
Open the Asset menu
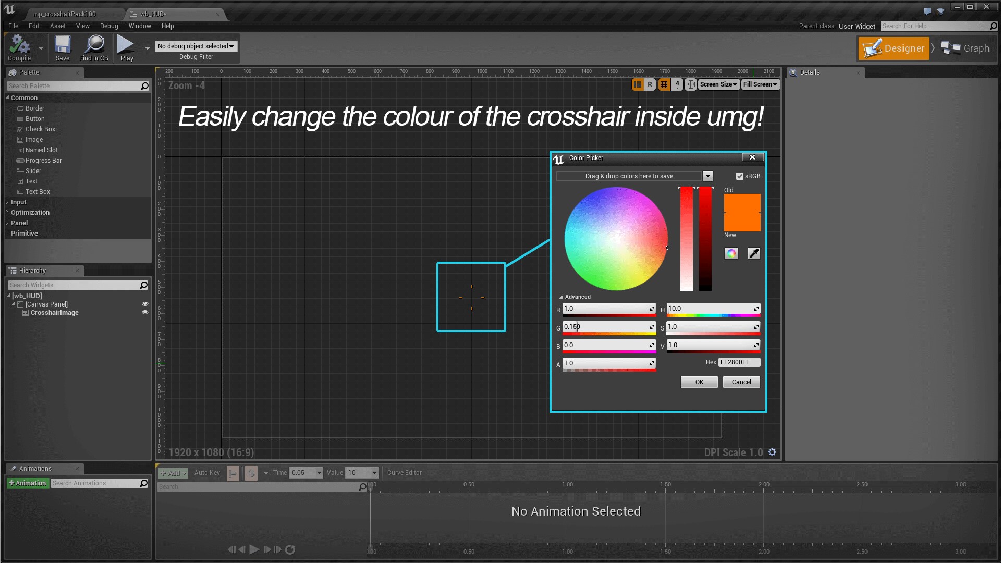[x=57, y=26]
